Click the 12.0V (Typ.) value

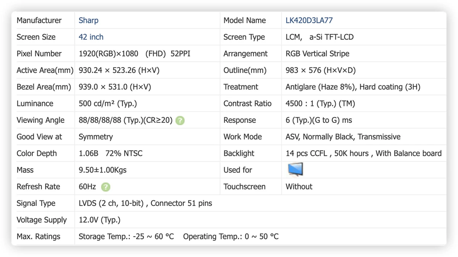tap(100, 220)
